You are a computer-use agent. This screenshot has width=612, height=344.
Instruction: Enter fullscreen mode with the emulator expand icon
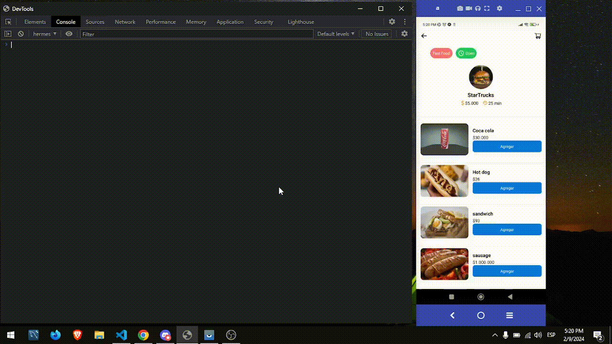[x=487, y=8]
